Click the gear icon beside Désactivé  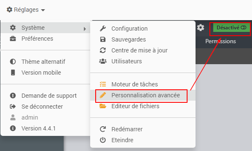point(201,28)
